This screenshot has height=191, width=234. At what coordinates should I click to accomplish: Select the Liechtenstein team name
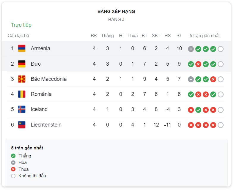(46, 125)
